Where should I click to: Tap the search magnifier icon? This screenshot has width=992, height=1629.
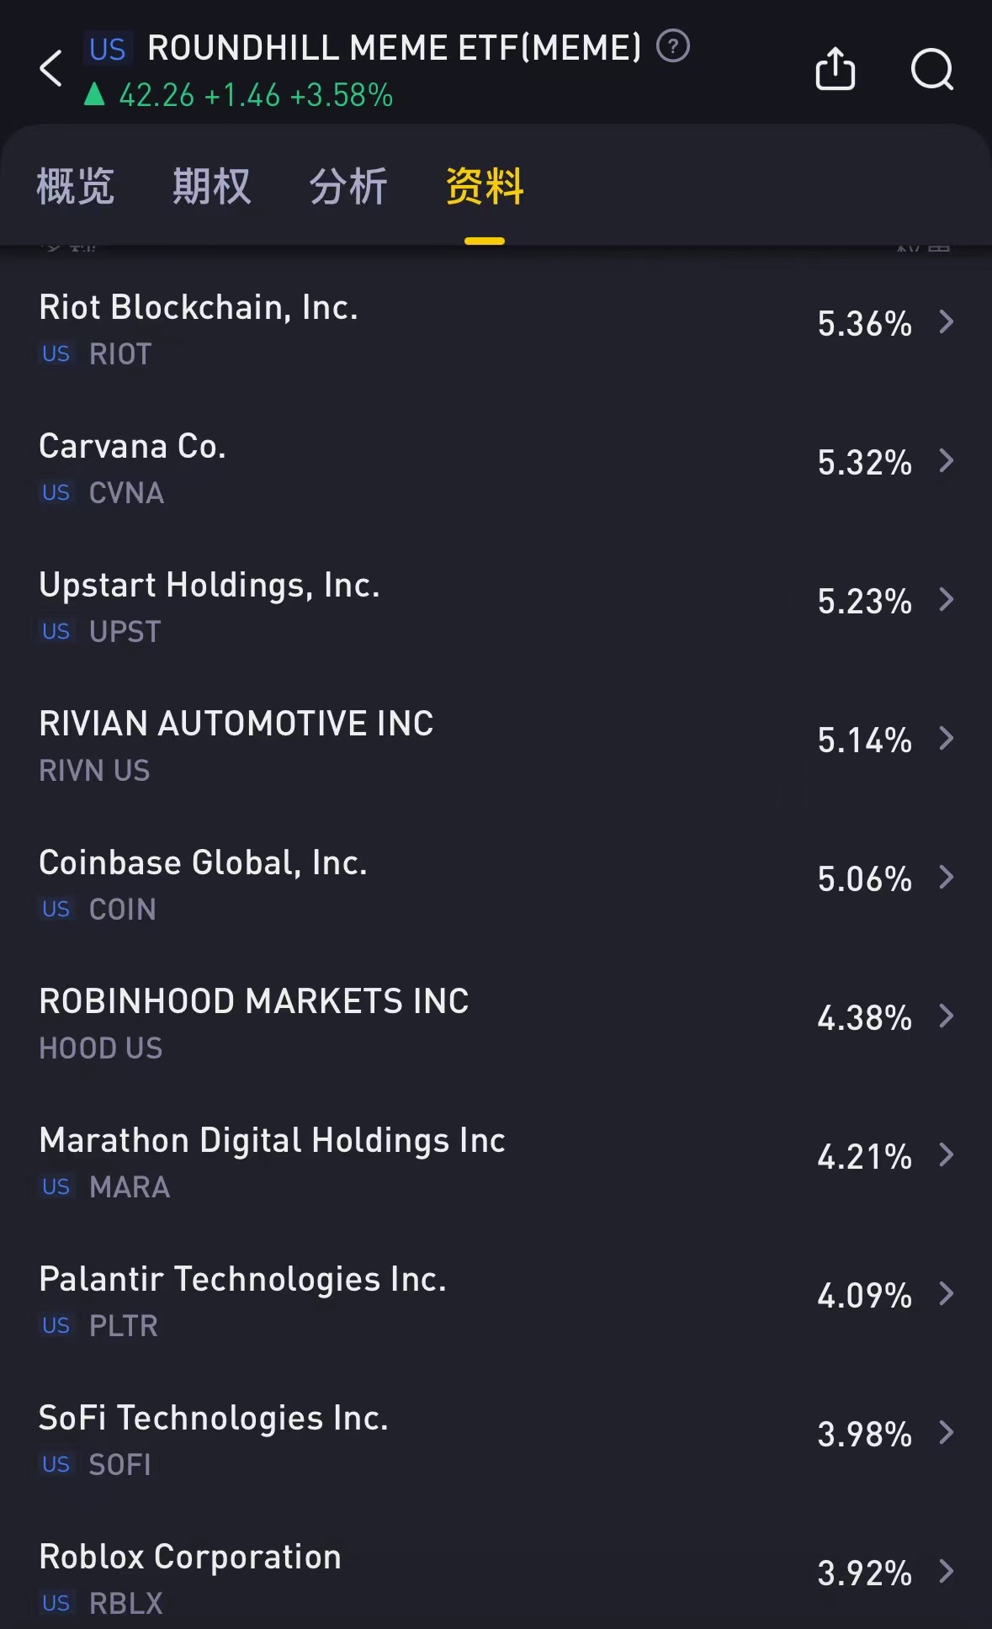pos(932,69)
